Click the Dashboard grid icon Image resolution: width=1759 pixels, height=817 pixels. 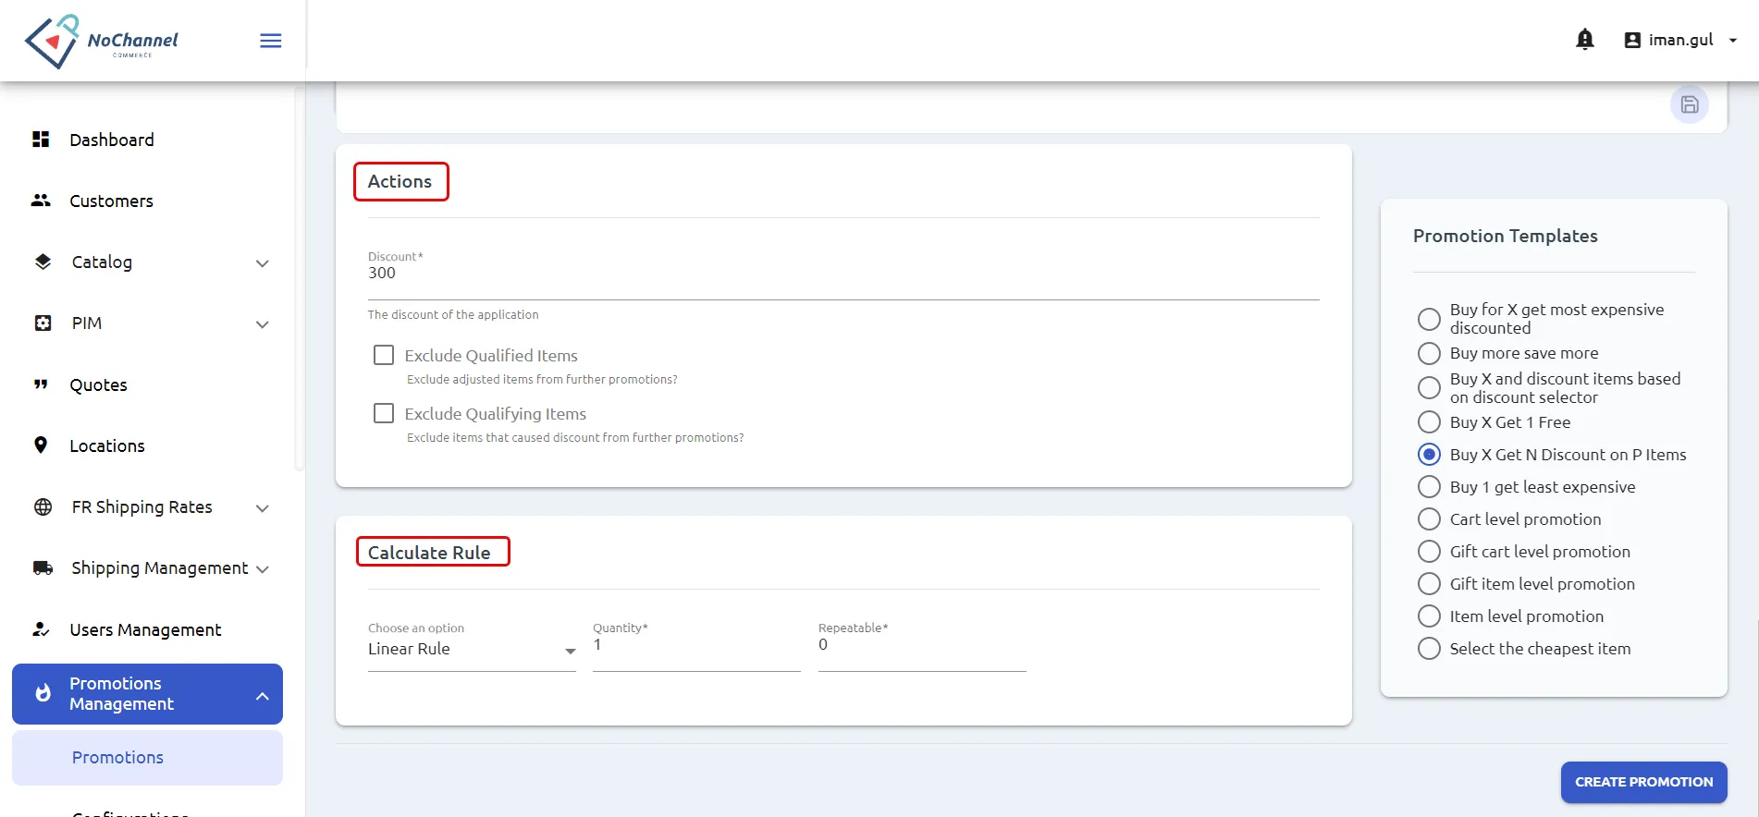(x=41, y=140)
